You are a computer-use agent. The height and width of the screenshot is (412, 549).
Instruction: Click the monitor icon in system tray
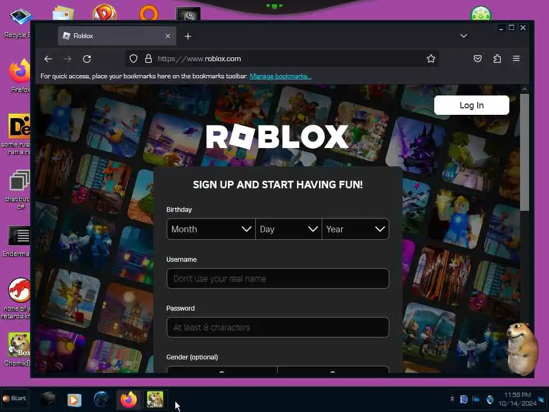coord(476,399)
